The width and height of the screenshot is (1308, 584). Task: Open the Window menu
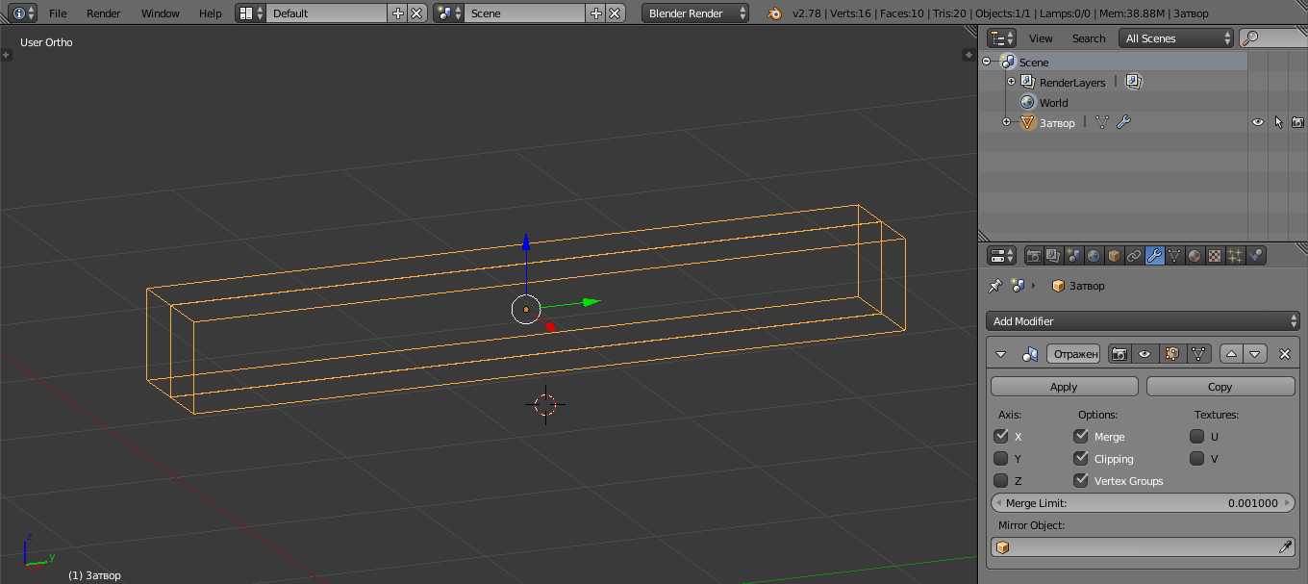point(160,13)
